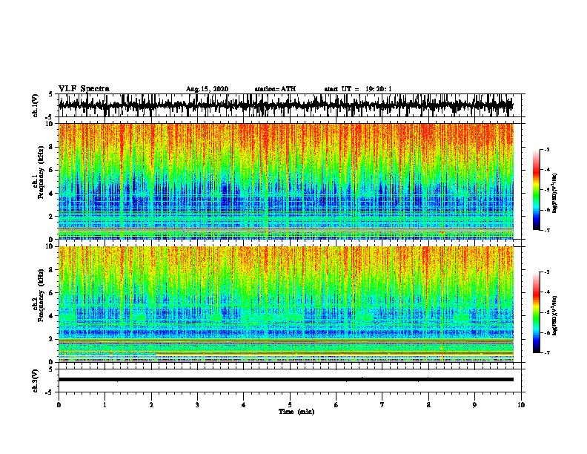587x454 pixels.
Task: Click the time axis tick label "10"
Action: tap(521, 405)
